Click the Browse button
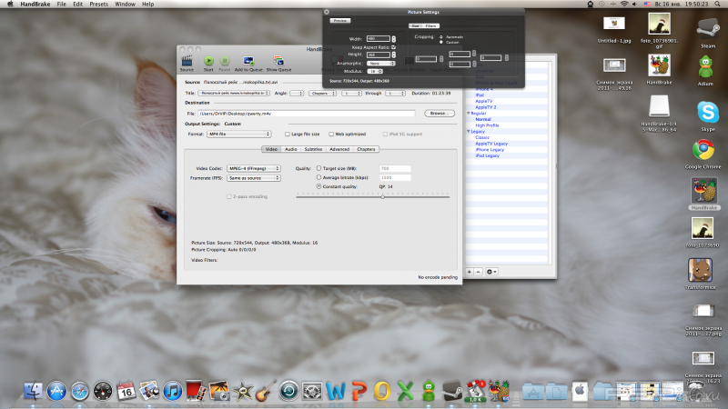The width and height of the screenshot is (728, 409). (x=439, y=114)
